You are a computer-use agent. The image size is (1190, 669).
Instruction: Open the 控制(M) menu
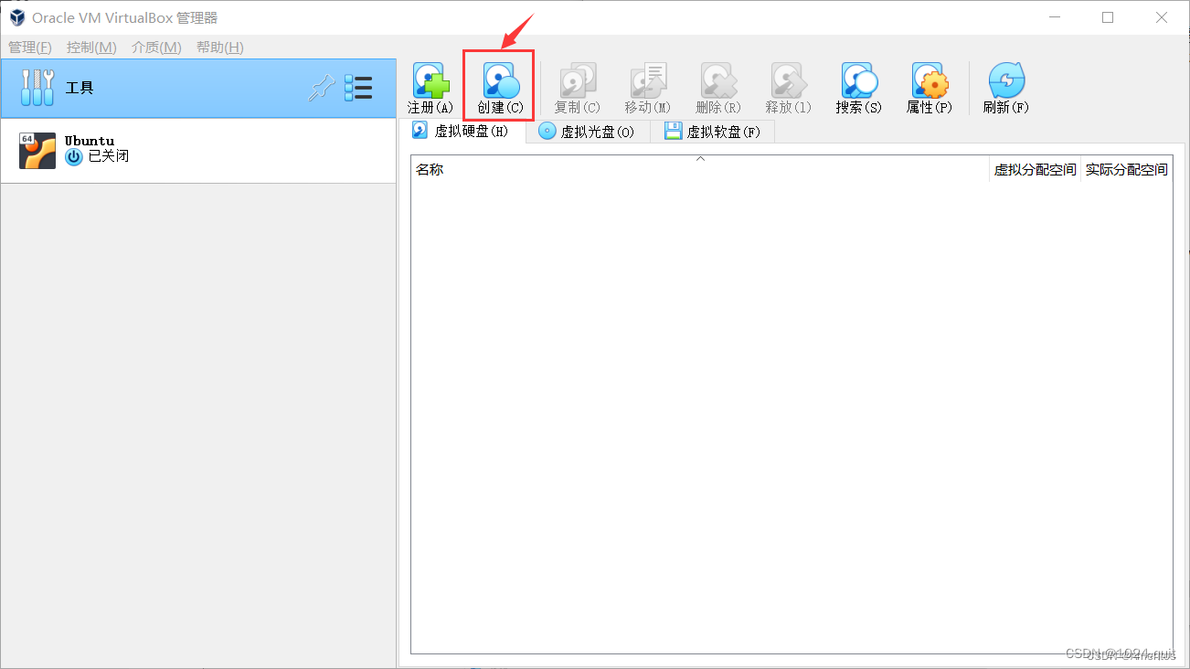(91, 48)
